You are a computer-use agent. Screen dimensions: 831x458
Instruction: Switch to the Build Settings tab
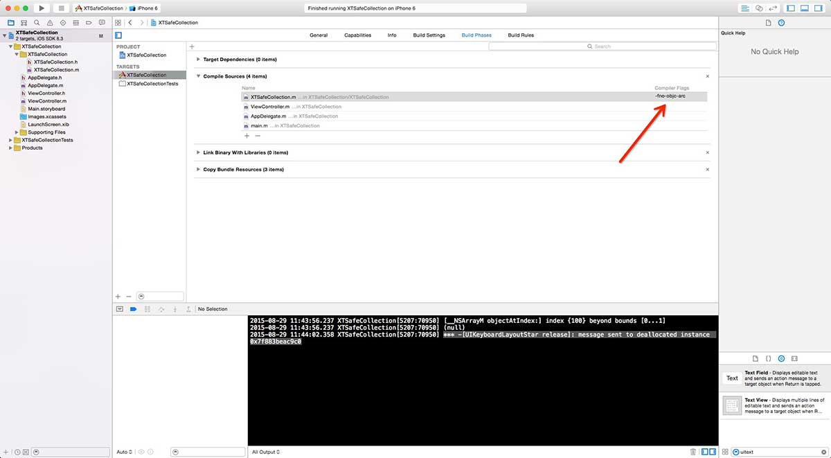(429, 35)
